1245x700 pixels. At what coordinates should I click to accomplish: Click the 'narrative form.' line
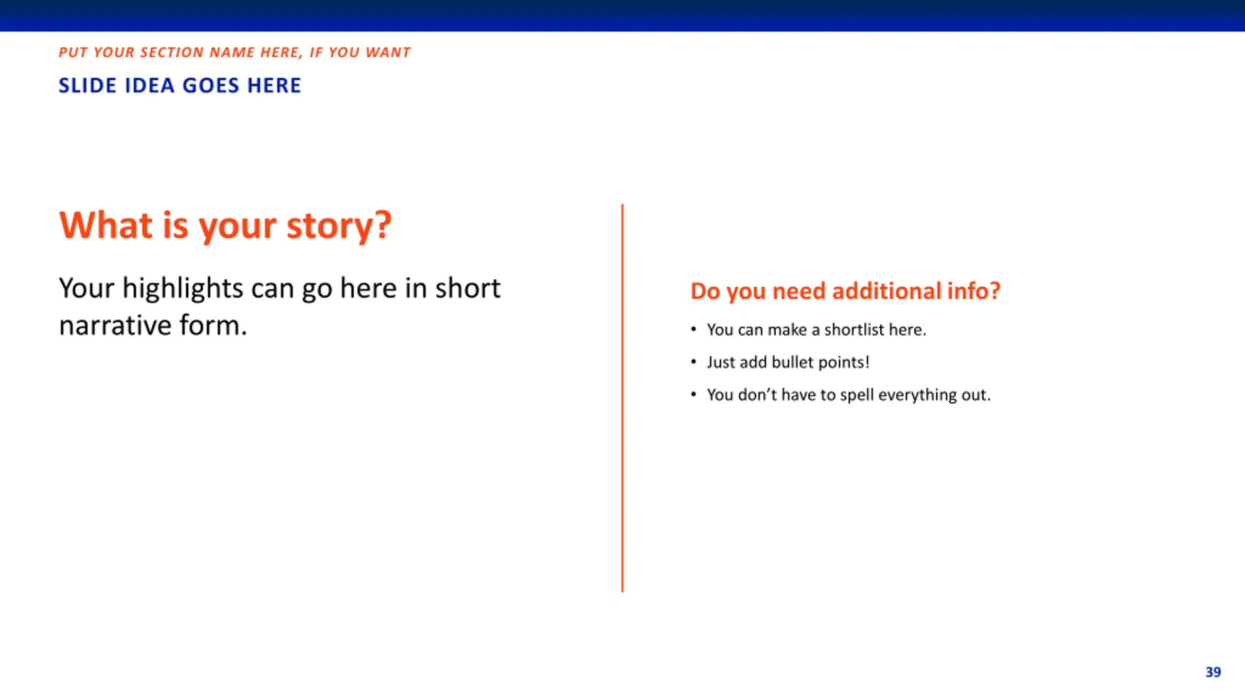point(153,325)
